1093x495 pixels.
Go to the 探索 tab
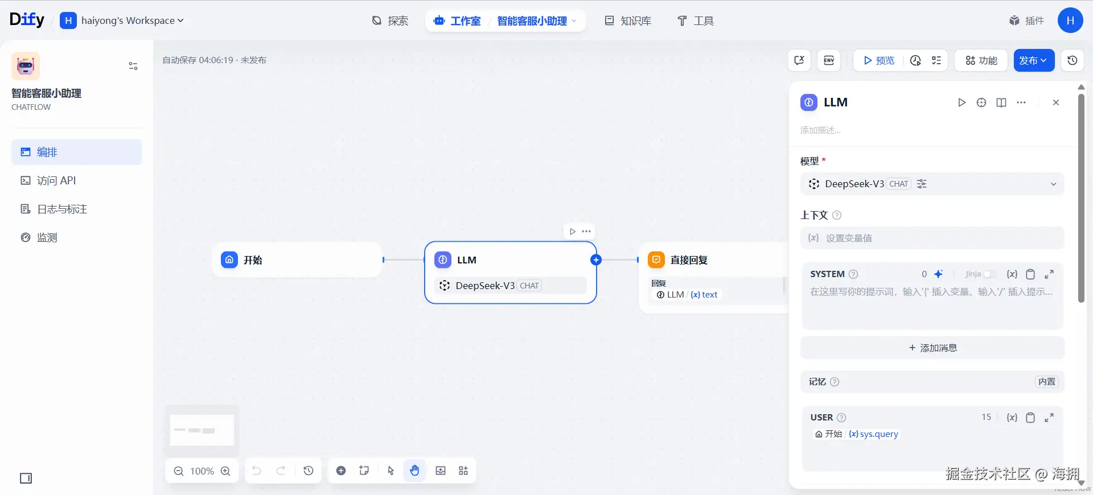pyautogui.click(x=390, y=21)
